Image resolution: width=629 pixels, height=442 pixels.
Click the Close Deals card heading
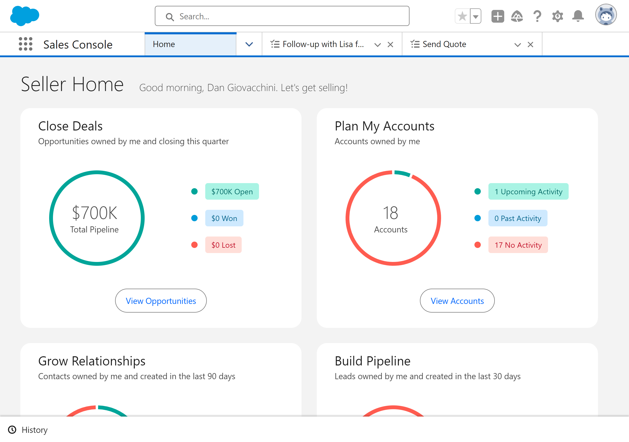click(x=70, y=126)
